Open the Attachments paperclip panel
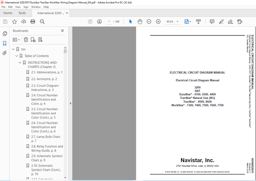 (x=5, y=53)
